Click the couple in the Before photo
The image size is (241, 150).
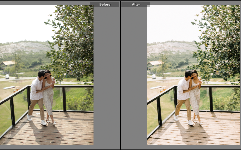[42, 96]
